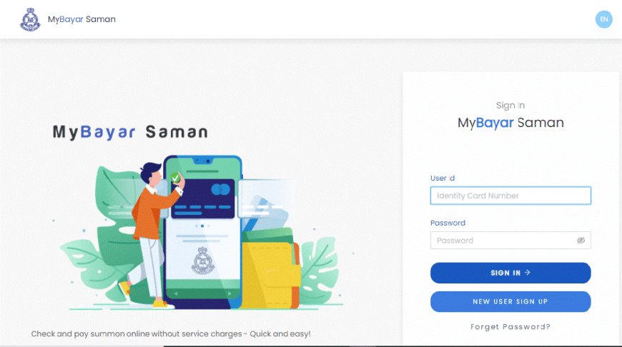Click the arrow icon in Sign In button
The height and width of the screenshot is (347, 622).
pos(528,273)
